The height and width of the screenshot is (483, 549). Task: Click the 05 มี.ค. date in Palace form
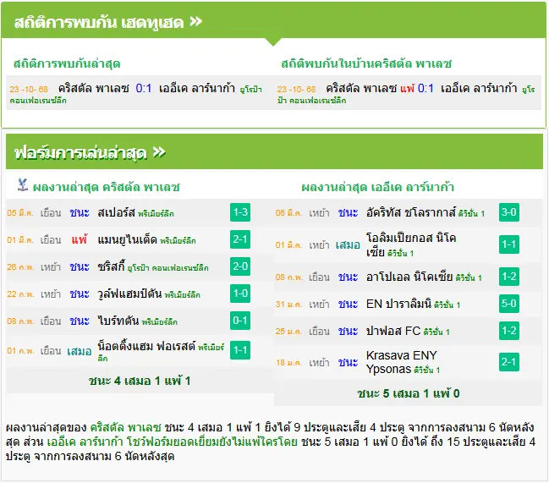[x=20, y=213]
